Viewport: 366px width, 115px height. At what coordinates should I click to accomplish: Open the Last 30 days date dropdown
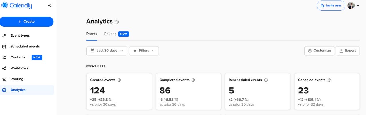tap(107, 51)
